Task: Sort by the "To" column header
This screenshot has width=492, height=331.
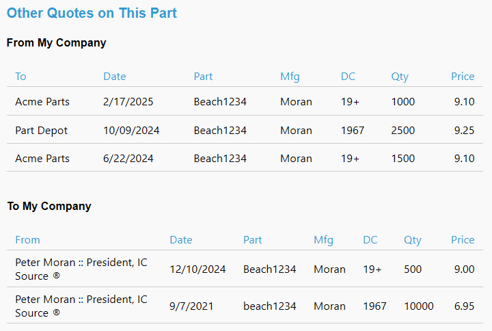Action: pos(20,77)
